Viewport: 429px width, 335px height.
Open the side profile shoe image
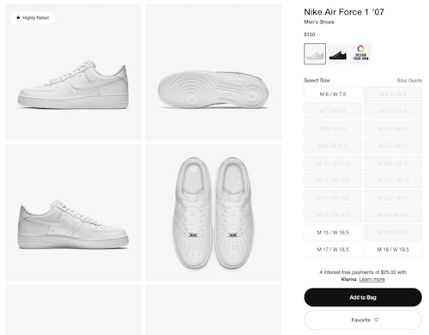point(73,72)
